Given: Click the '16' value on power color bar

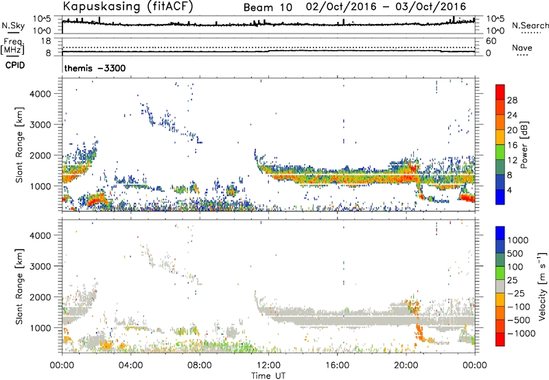Looking at the screenshot, I should 512,145.
